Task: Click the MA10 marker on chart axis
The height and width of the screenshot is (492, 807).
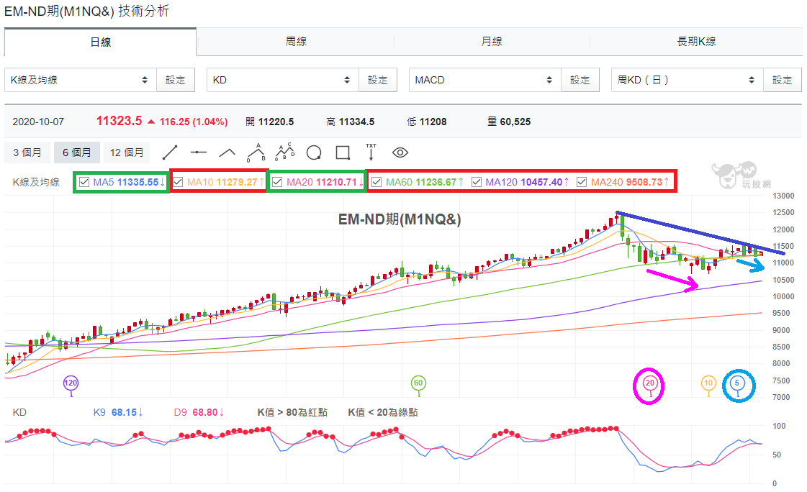Action: pyautogui.click(x=708, y=383)
